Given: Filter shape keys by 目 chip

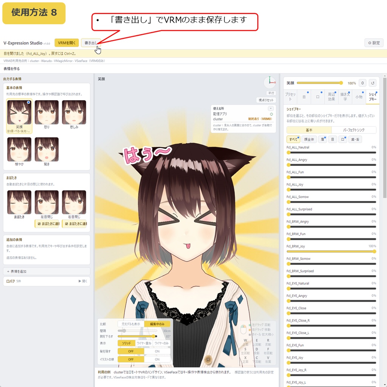Looking at the screenshot, I should tap(333, 139).
